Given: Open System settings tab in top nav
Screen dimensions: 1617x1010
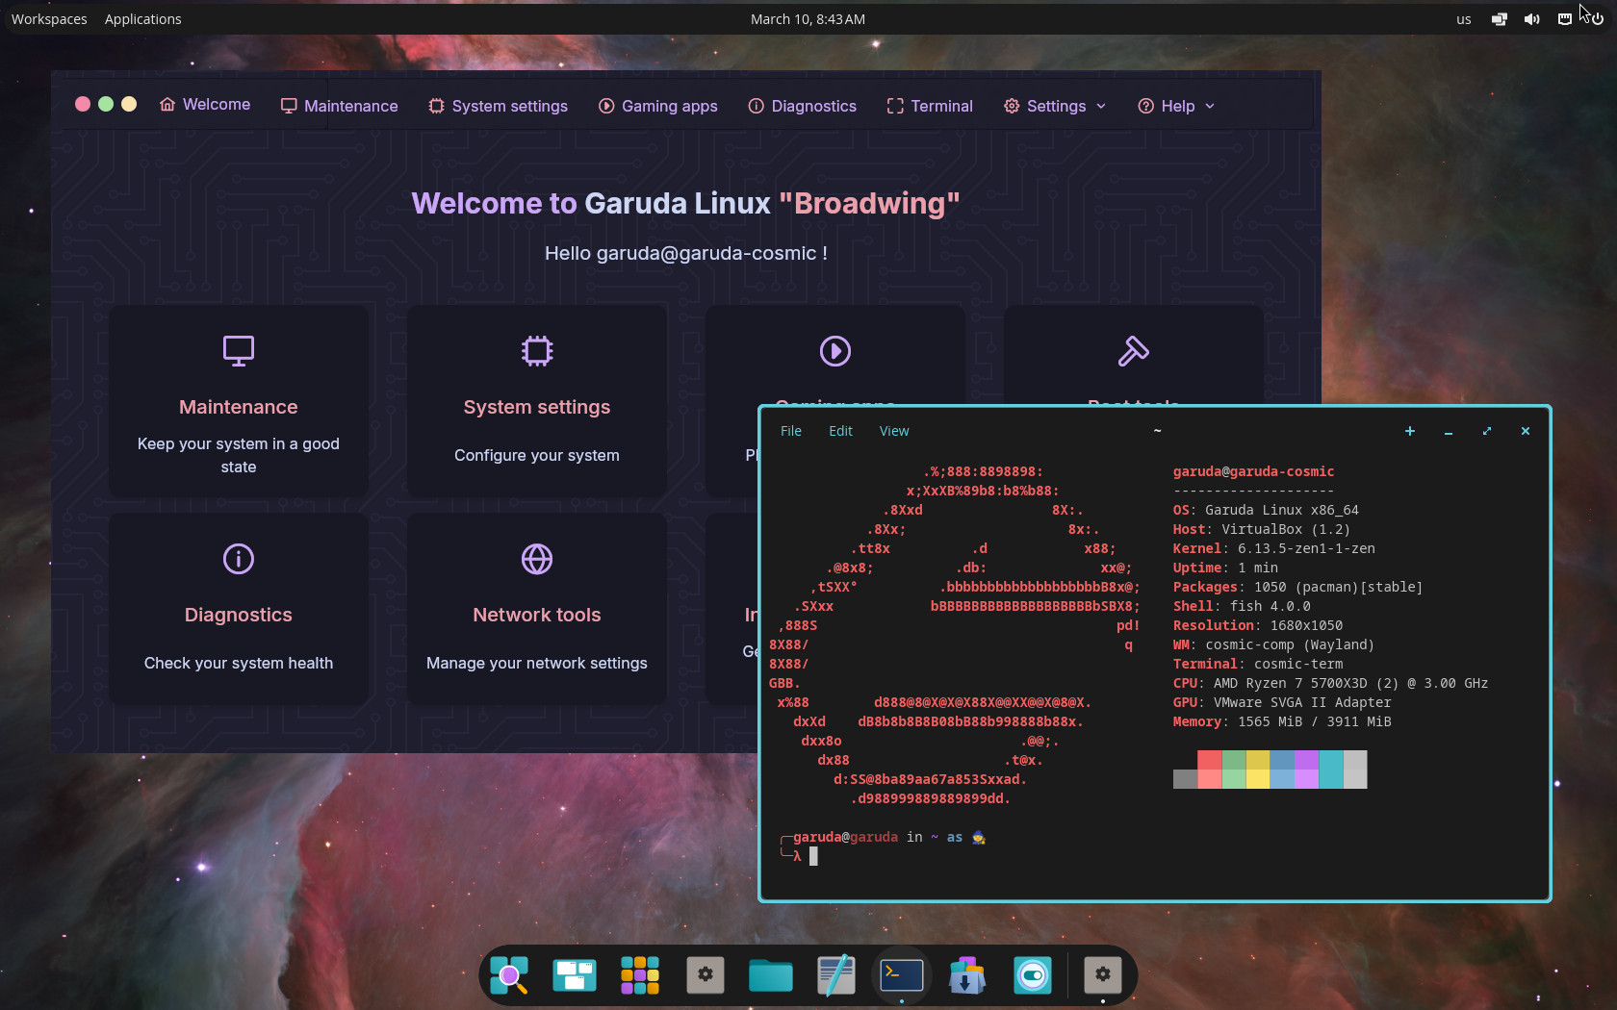Looking at the screenshot, I should pos(498,106).
